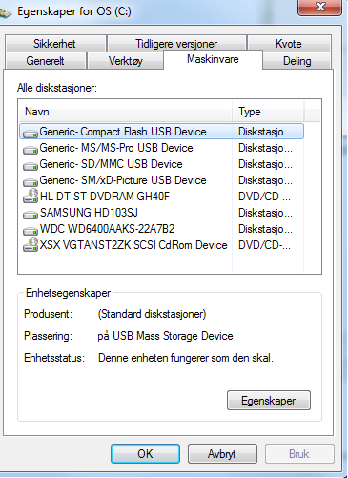The width and height of the screenshot is (348, 478).
Task: Click the SAMSUNG HD103SJ hard disk icon
Action: coord(31,215)
